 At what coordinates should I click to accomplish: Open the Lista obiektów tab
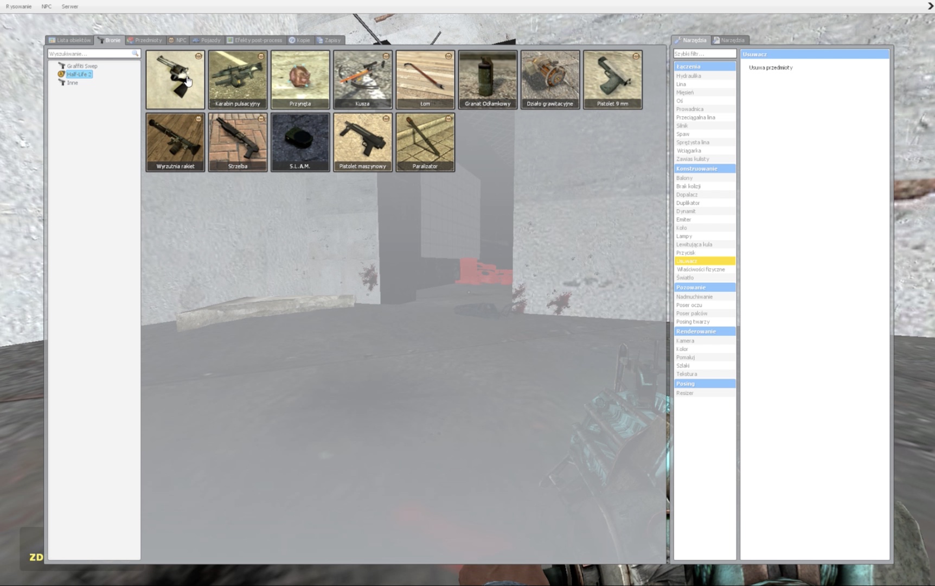pyautogui.click(x=70, y=40)
